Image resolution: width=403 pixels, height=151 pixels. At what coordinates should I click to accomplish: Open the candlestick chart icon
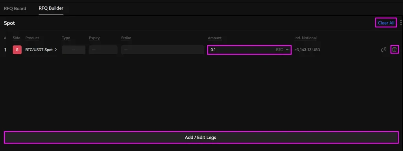pyautogui.click(x=384, y=50)
